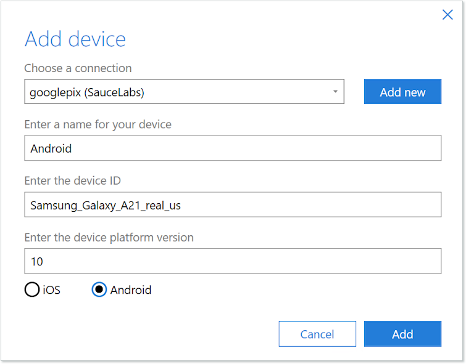Screen dimensions: 466x364
Task: Click the Choose a connection label
Action: pos(78,68)
